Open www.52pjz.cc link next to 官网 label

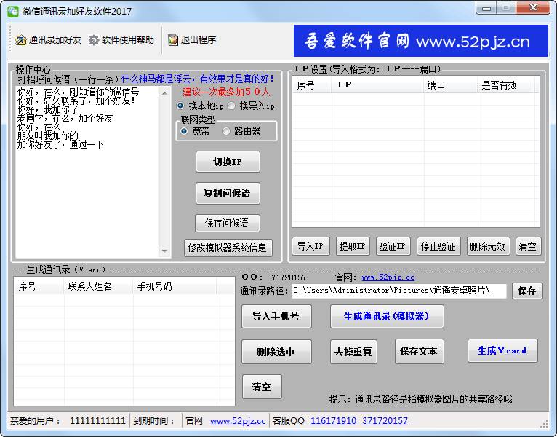(x=388, y=277)
